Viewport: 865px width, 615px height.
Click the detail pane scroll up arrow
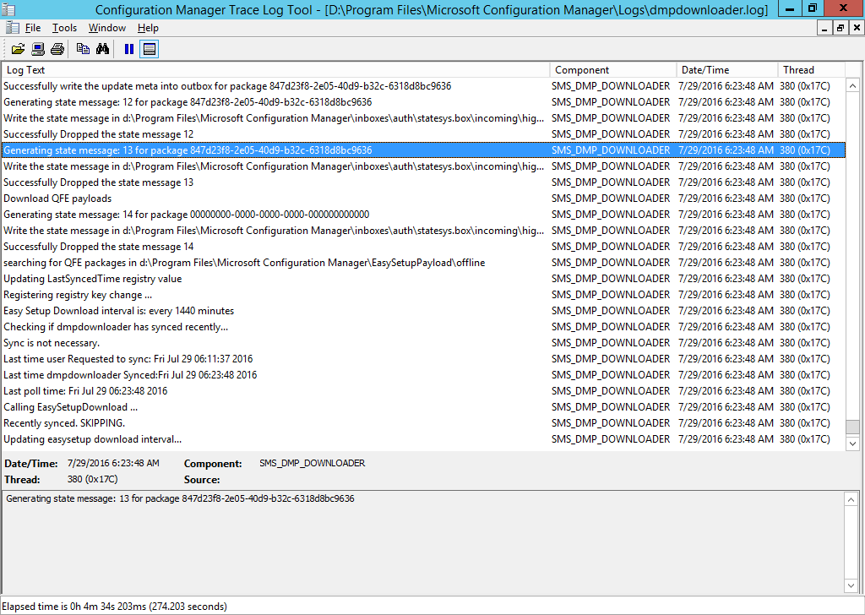(851, 499)
